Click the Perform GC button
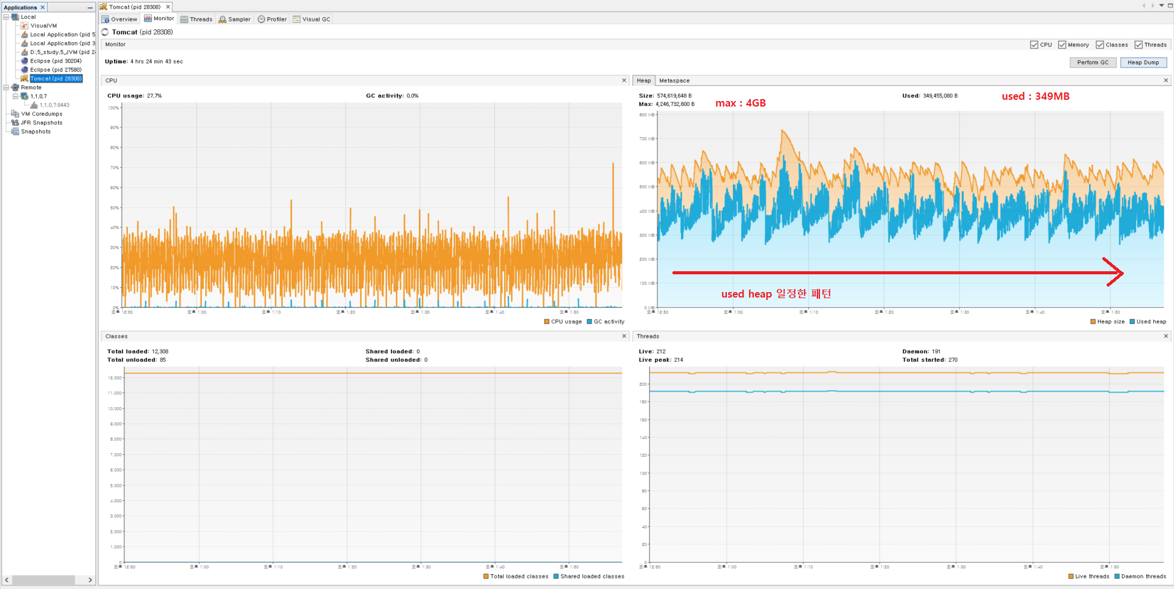 click(1093, 62)
